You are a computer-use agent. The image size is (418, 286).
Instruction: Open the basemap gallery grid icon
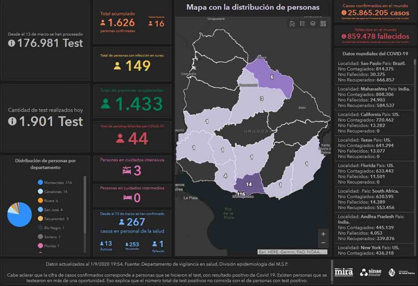(323, 23)
